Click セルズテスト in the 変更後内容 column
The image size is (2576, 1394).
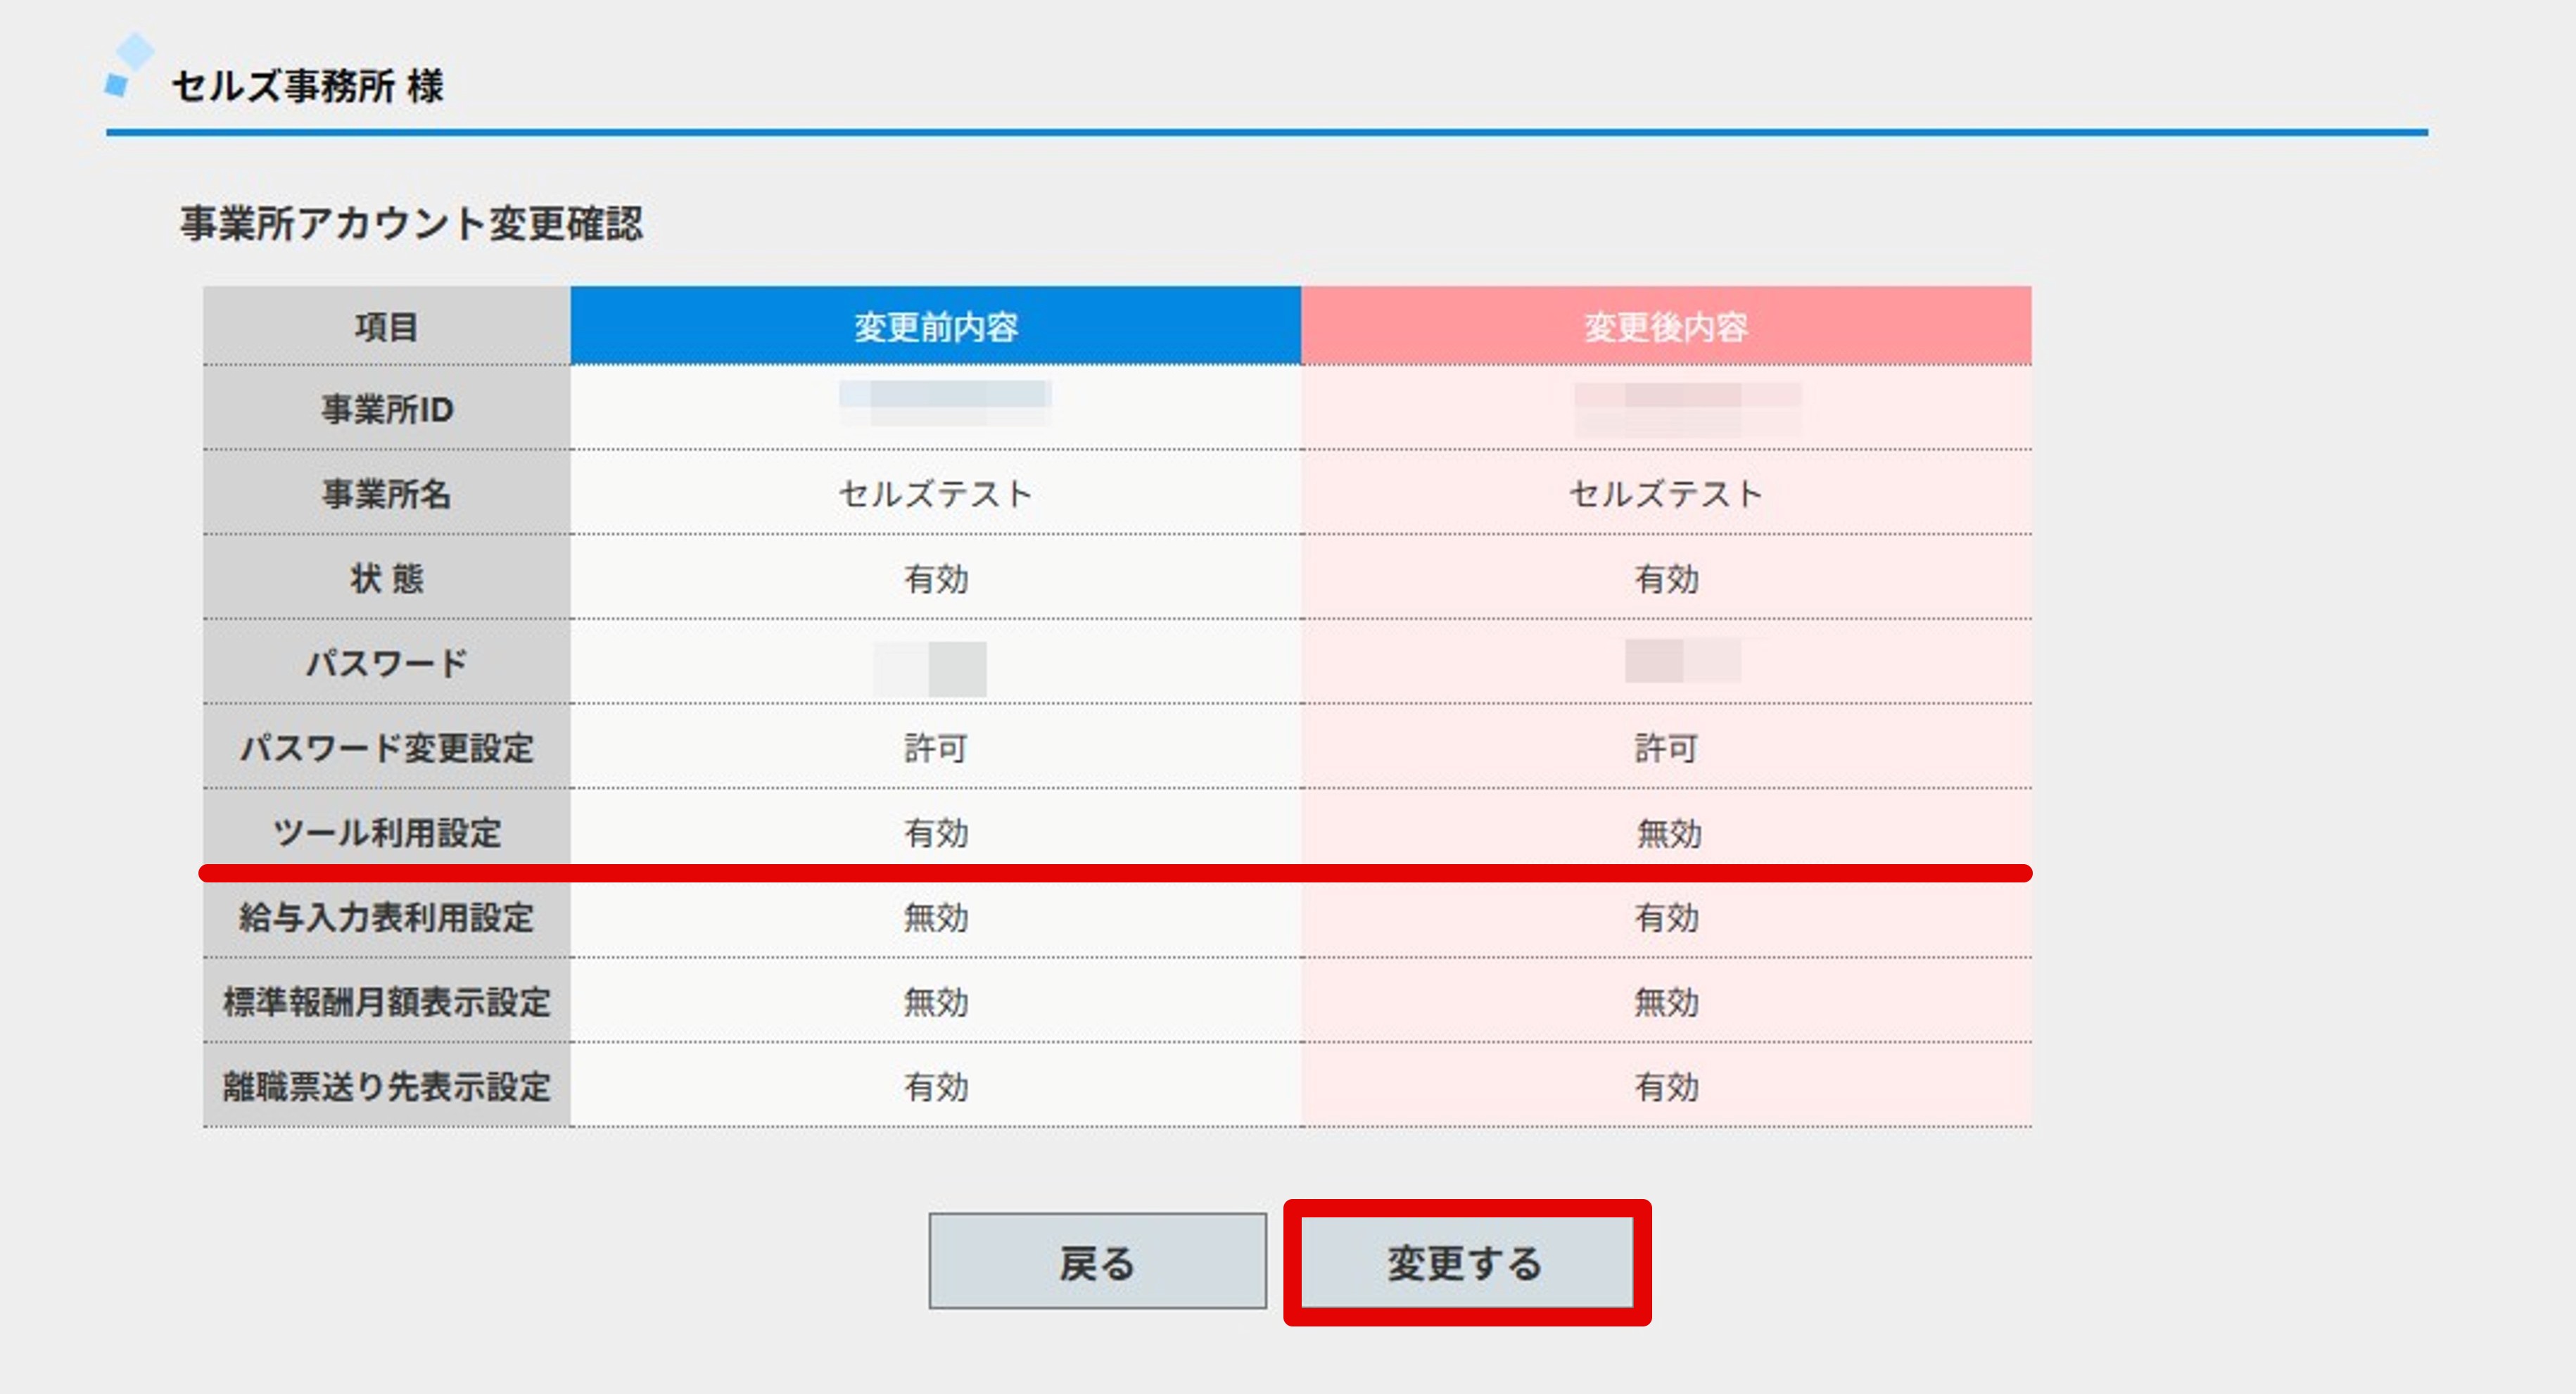(x=1666, y=494)
